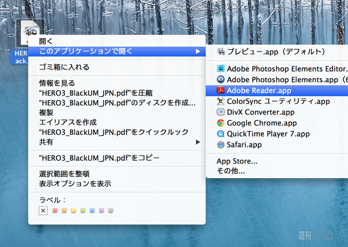Apply the green label color
The image size is (348, 247).
tap(83, 210)
